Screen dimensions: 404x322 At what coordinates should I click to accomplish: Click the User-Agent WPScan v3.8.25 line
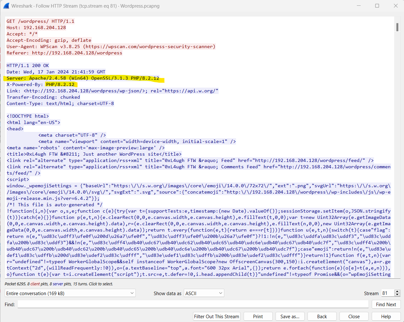click(111, 46)
